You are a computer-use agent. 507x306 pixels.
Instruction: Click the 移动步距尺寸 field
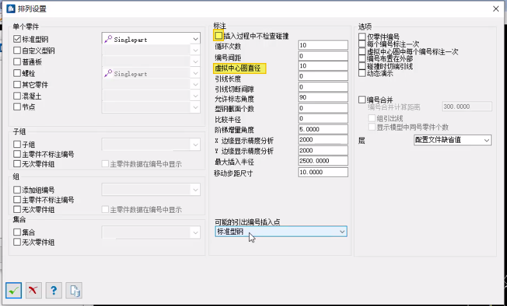[323, 172]
